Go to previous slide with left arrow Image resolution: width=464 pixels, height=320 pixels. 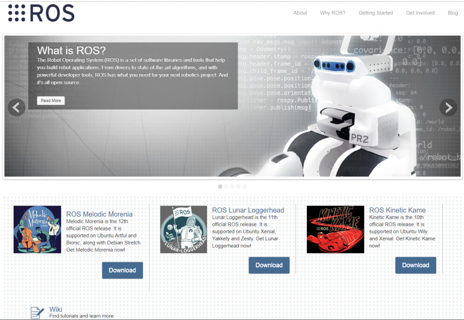tap(17, 107)
